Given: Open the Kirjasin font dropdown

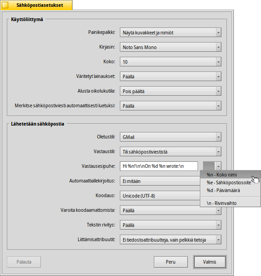Looking at the screenshot, I should (x=170, y=47).
